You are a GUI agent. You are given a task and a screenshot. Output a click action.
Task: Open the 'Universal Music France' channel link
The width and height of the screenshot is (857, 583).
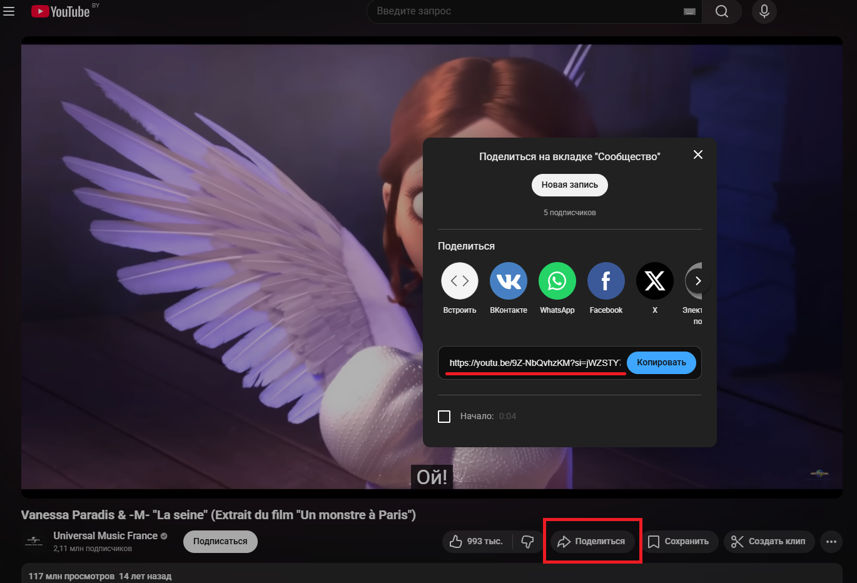105,536
